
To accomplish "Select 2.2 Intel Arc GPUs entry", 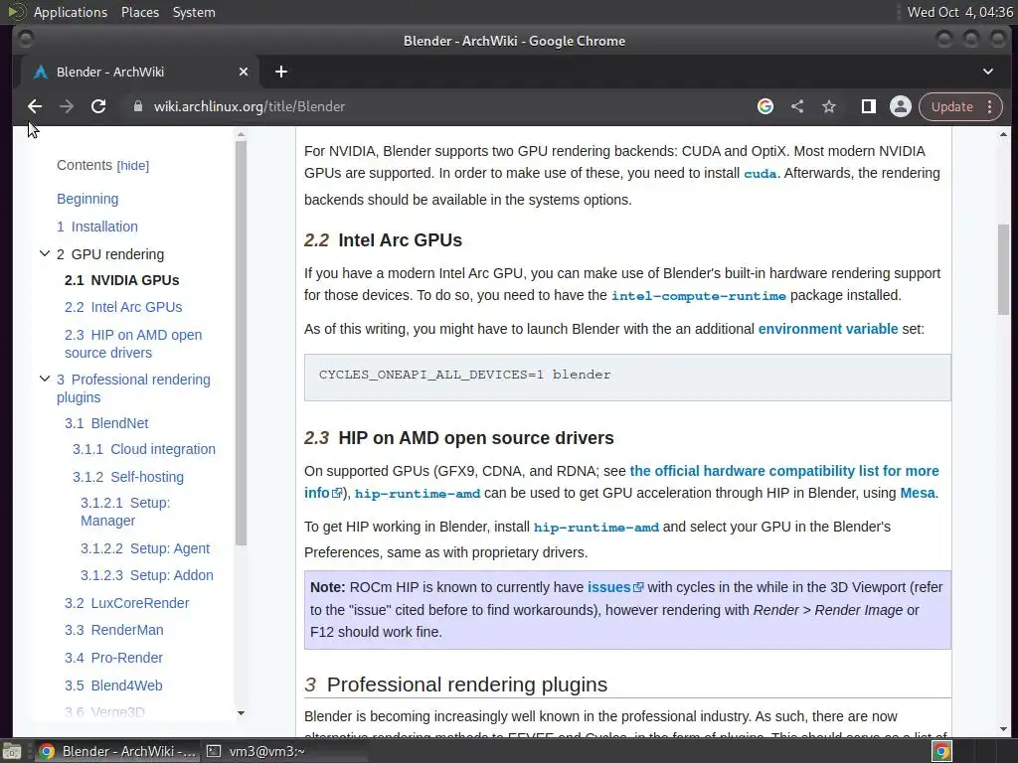I will point(123,307).
